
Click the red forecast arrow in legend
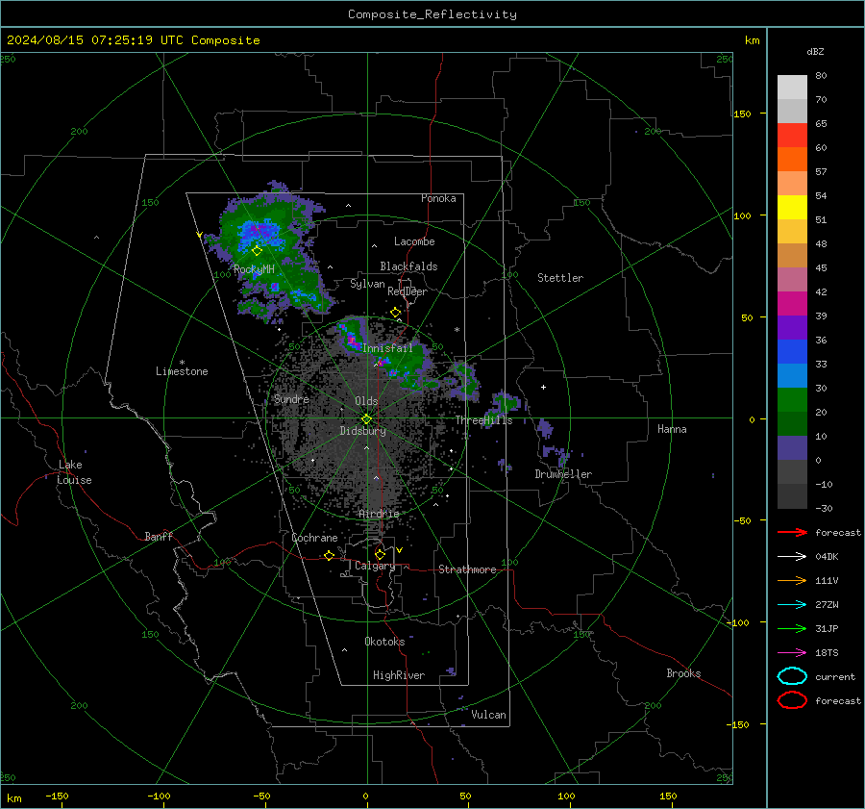tap(792, 532)
